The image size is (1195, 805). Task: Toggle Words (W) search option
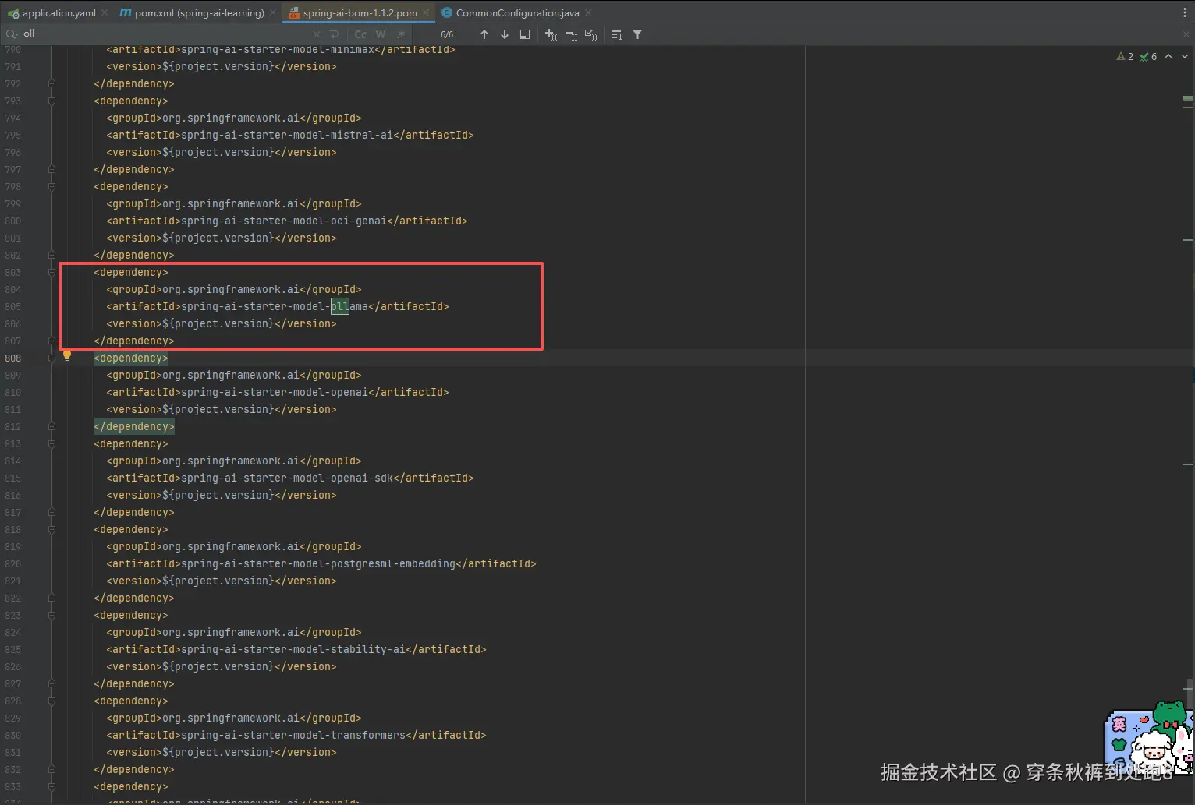[x=381, y=34]
